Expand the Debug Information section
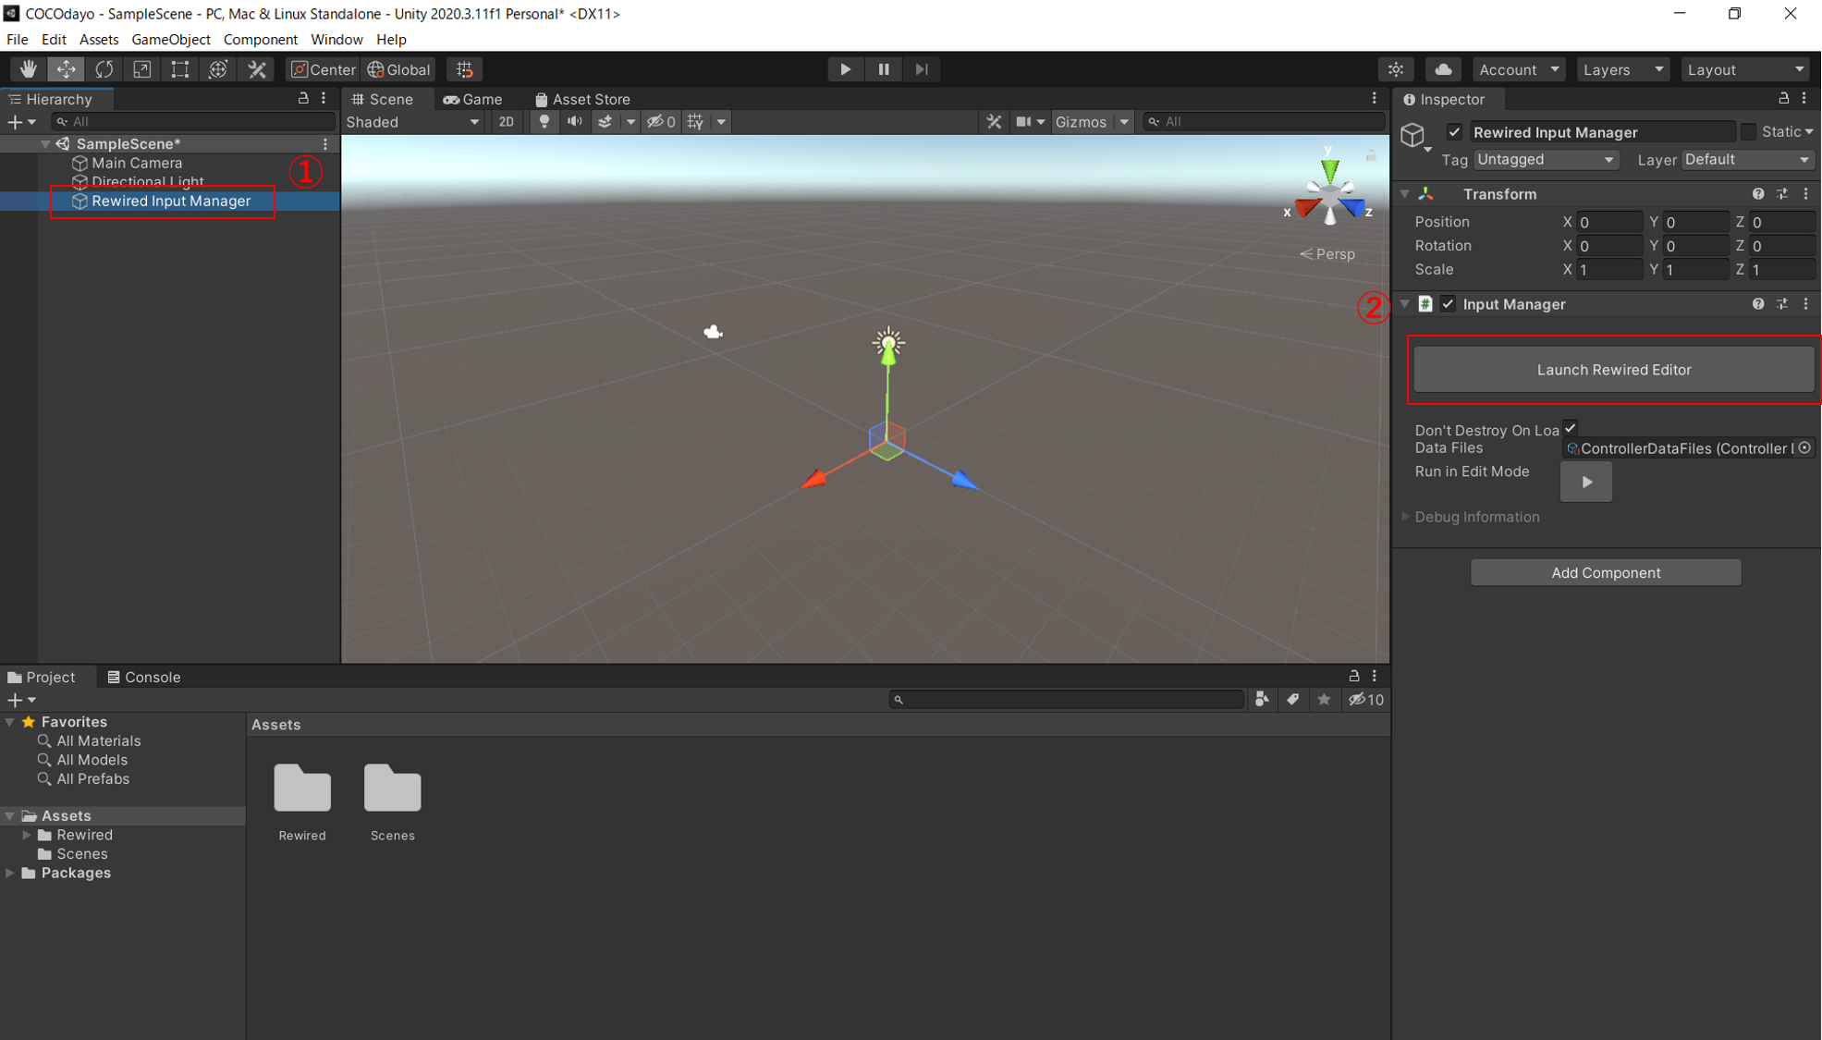Viewport: 1822px width, 1040px height. click(1476, 517)
